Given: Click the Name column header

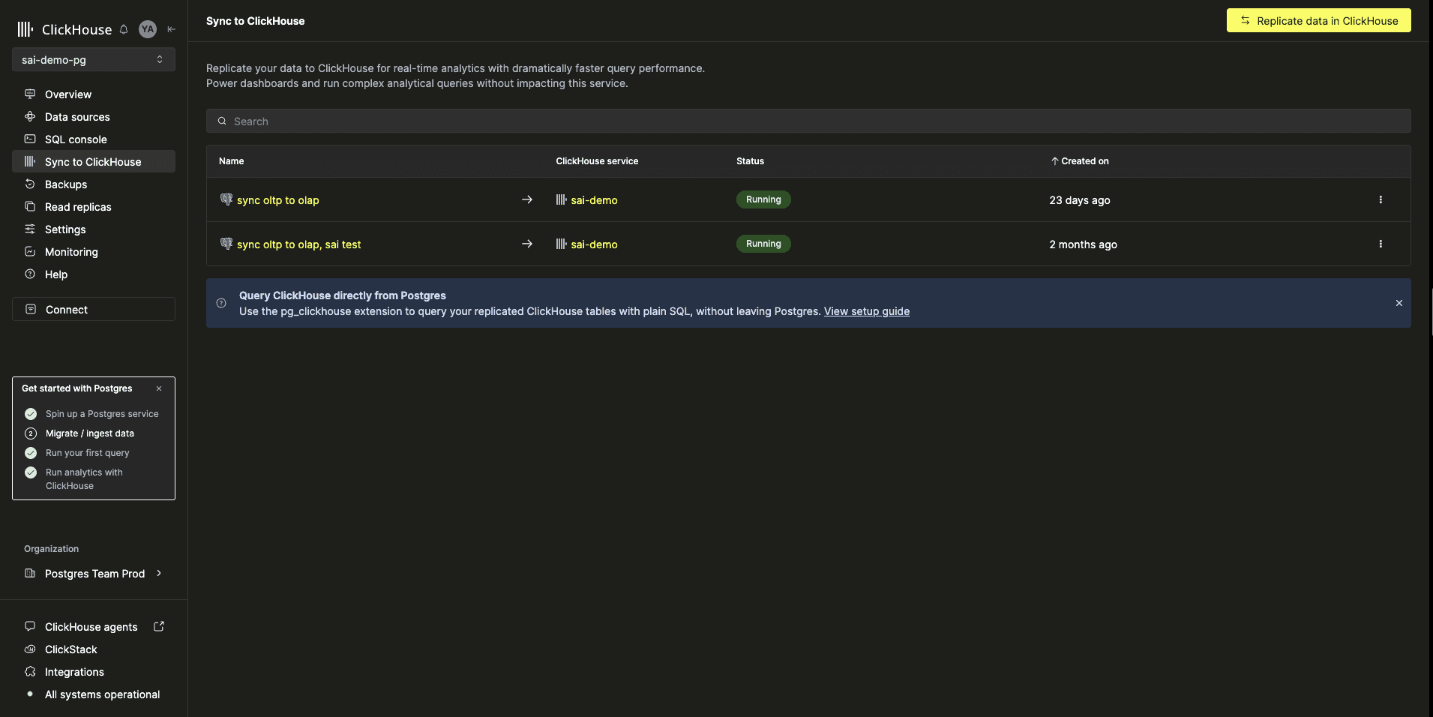Looking at the screenshot, I should pos(231,161).
